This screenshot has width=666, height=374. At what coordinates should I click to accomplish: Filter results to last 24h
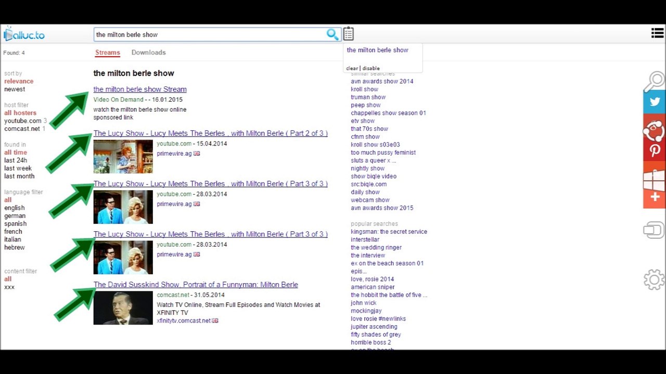(x=16, y=160)
